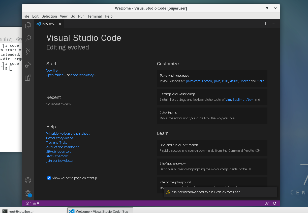Open Printable keyboard cheatsheet link
This screenshot has width=308, height=213.
click(x=68, y=134)
